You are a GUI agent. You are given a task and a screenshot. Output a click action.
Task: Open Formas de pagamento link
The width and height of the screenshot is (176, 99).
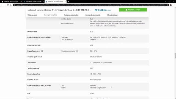point(93,15)
